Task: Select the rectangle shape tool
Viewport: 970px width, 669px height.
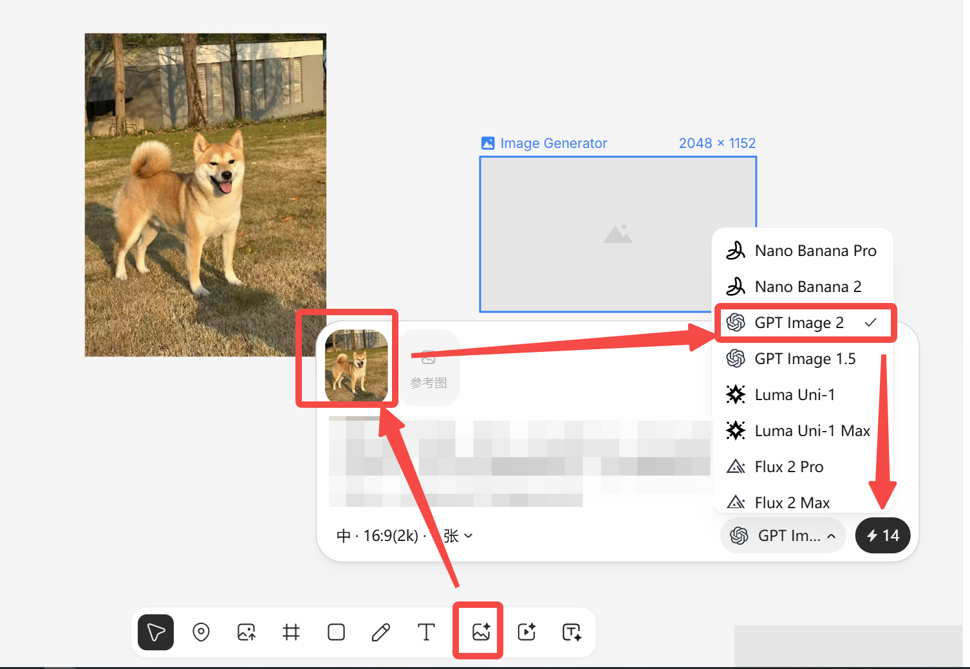Action: [336, 632]
